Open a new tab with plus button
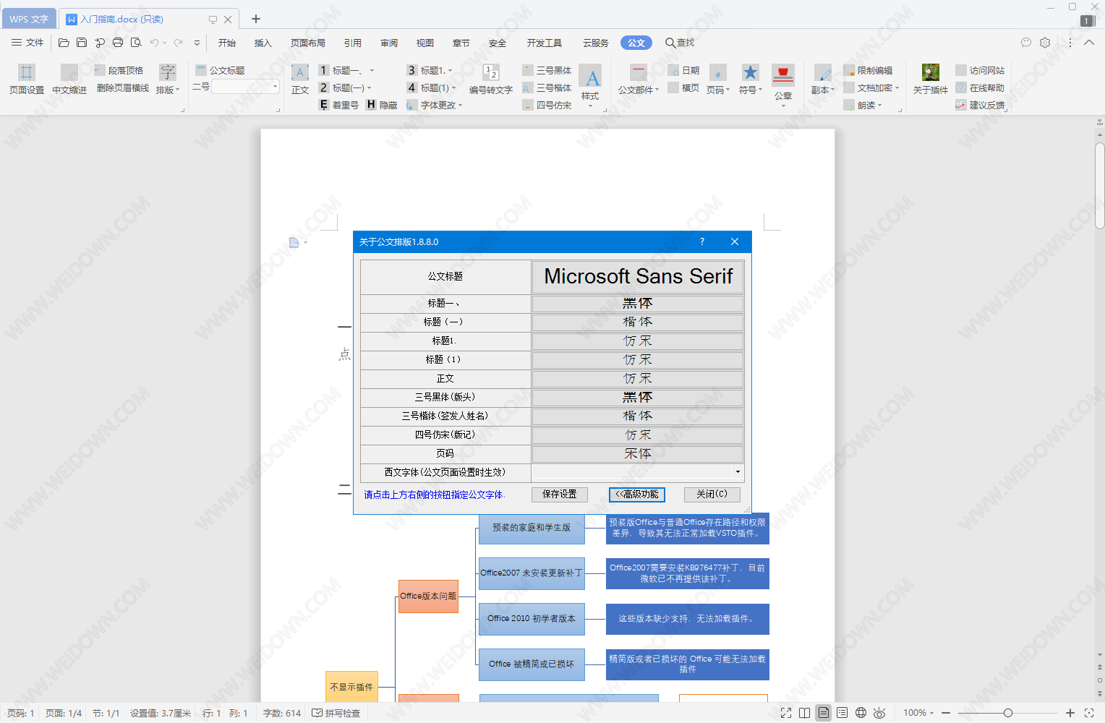The width and height of the screenshot is (1105, 723). coord(256,19)
